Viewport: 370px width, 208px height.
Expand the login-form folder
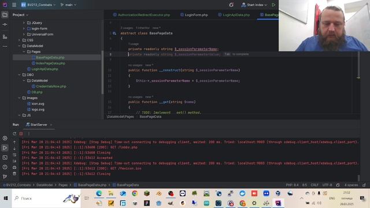click(24, 28)
